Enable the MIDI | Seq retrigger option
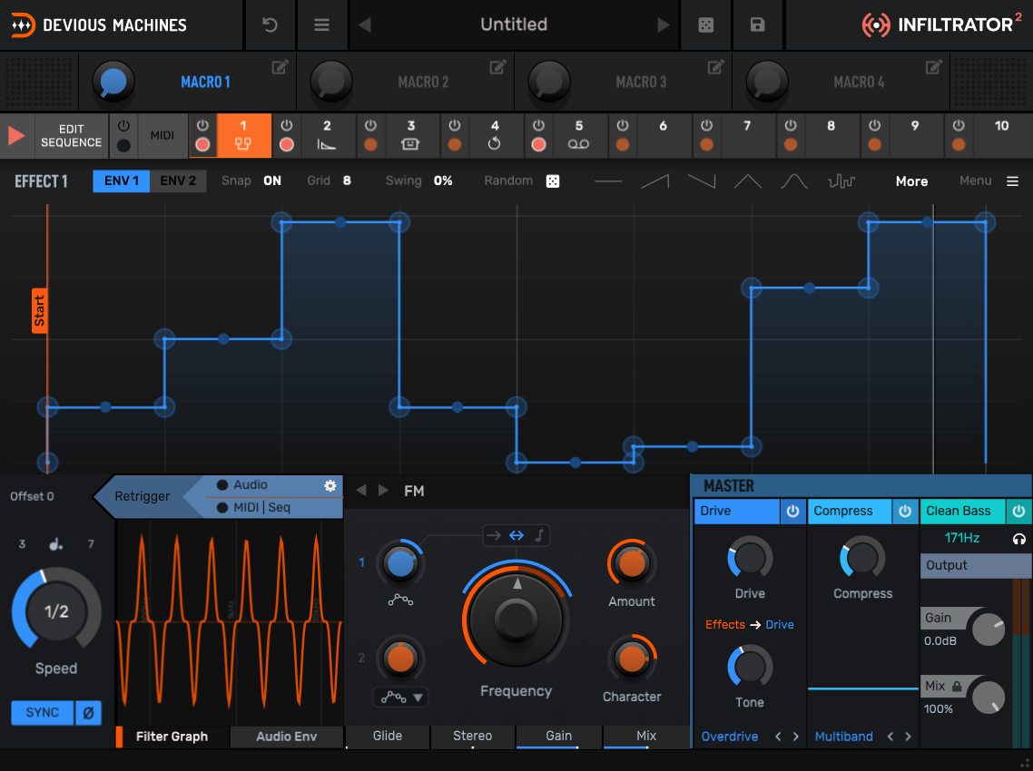1033x771 pixels. (222, 508)
